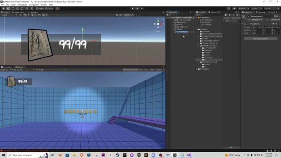Open the Layers dropdown
Image resolution: width=281 pixels, height=158 pixels.
[x=256, y=8]
